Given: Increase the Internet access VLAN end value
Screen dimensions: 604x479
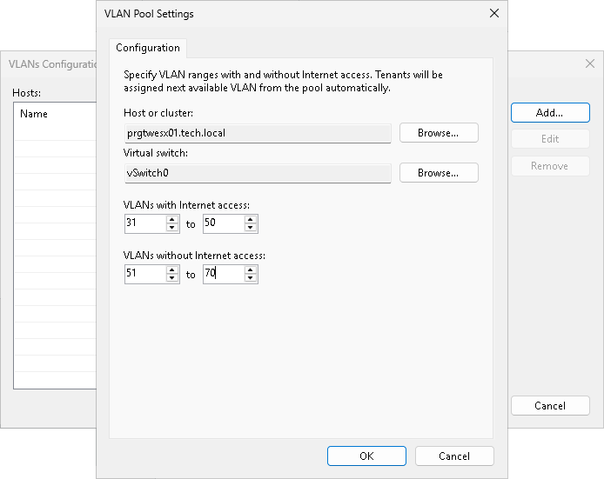Looking at the screenshot, I should coord(251,220).
